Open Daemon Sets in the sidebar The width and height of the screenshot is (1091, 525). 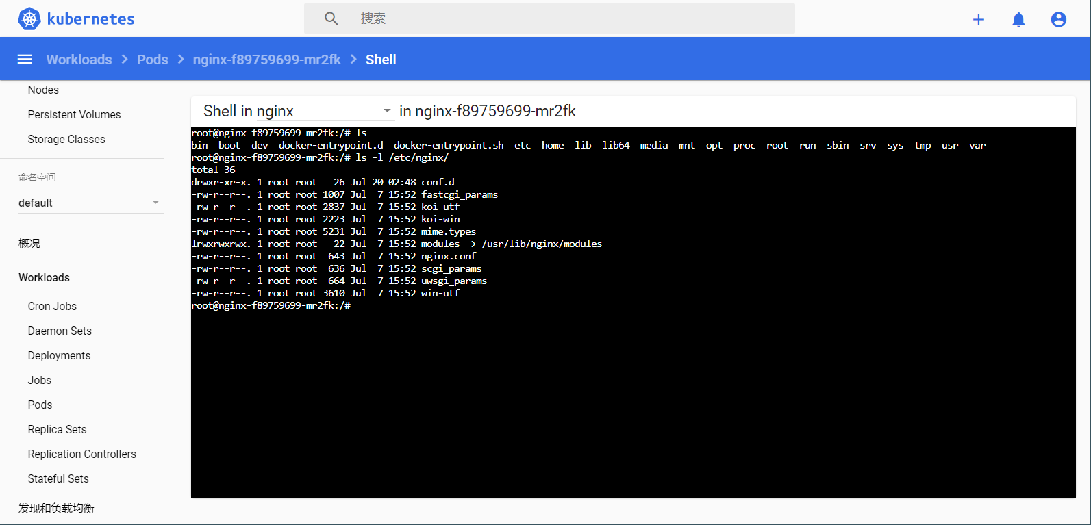tap(60, 331)
